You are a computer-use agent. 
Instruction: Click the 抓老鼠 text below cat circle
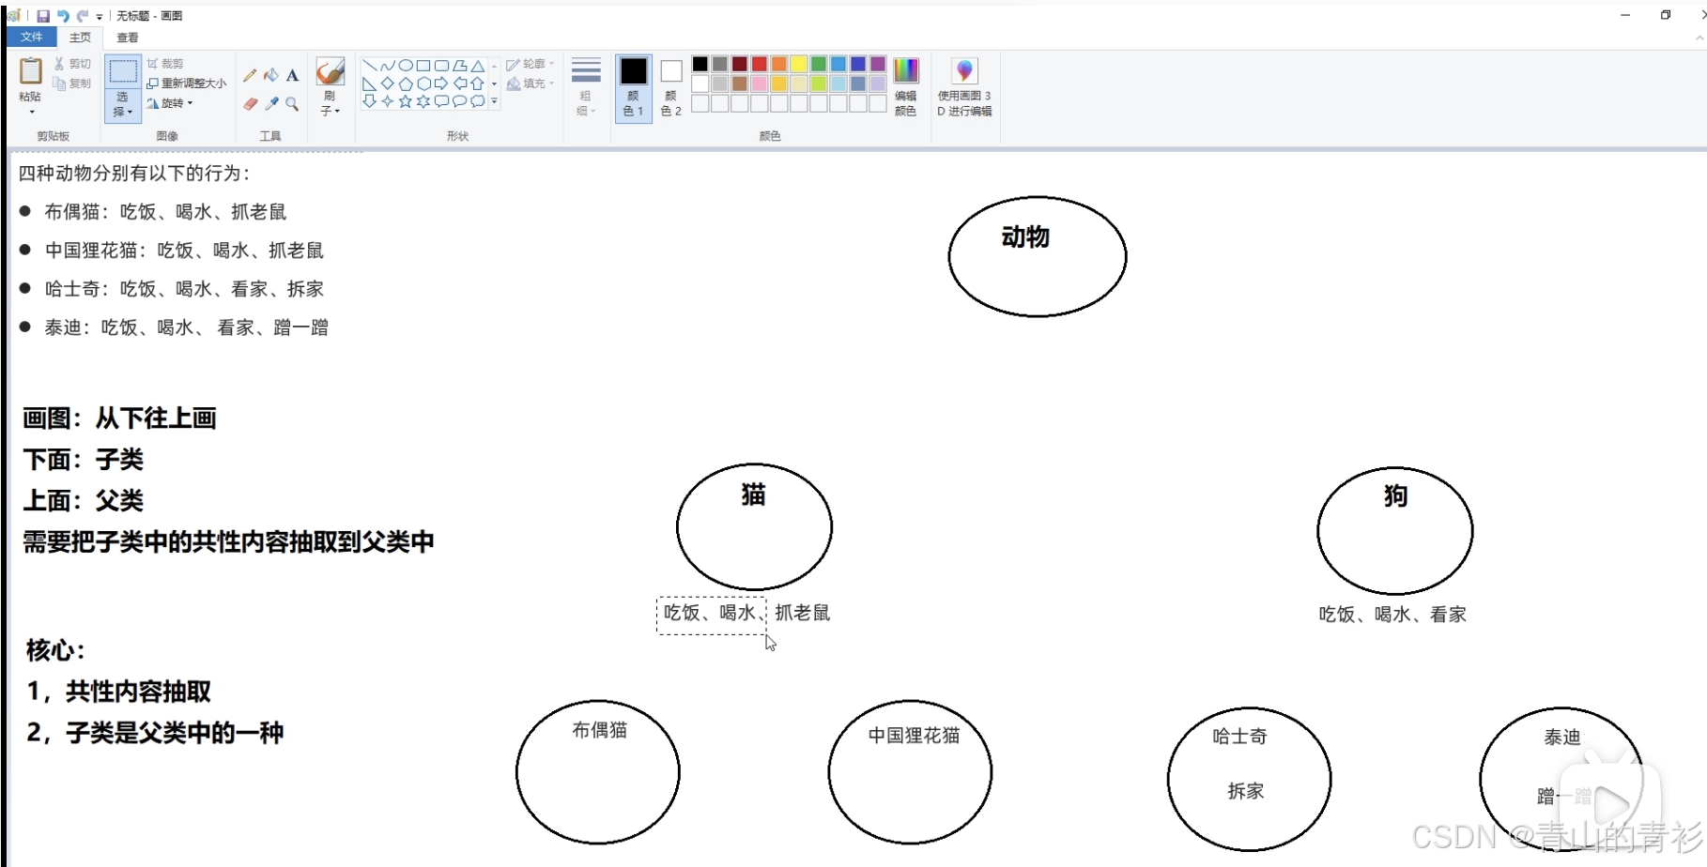point(803,613)
